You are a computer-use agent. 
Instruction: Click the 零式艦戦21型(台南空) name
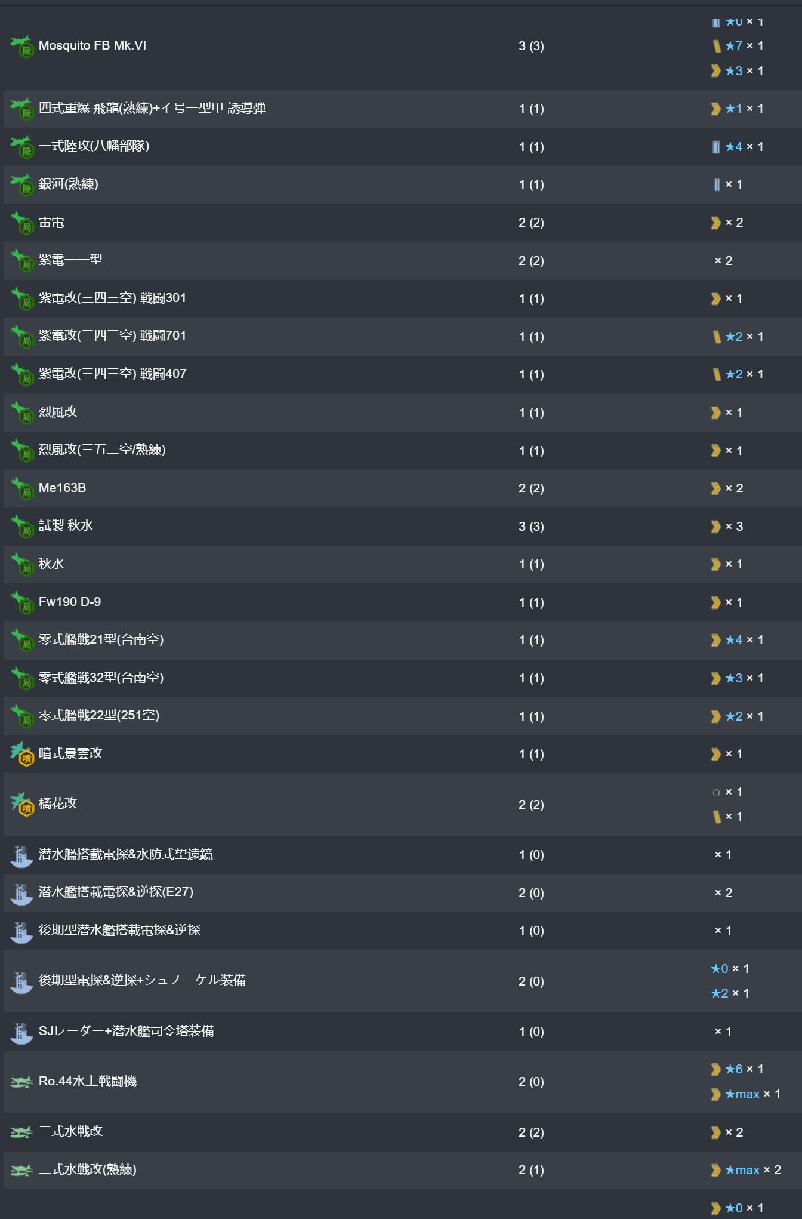101,640
